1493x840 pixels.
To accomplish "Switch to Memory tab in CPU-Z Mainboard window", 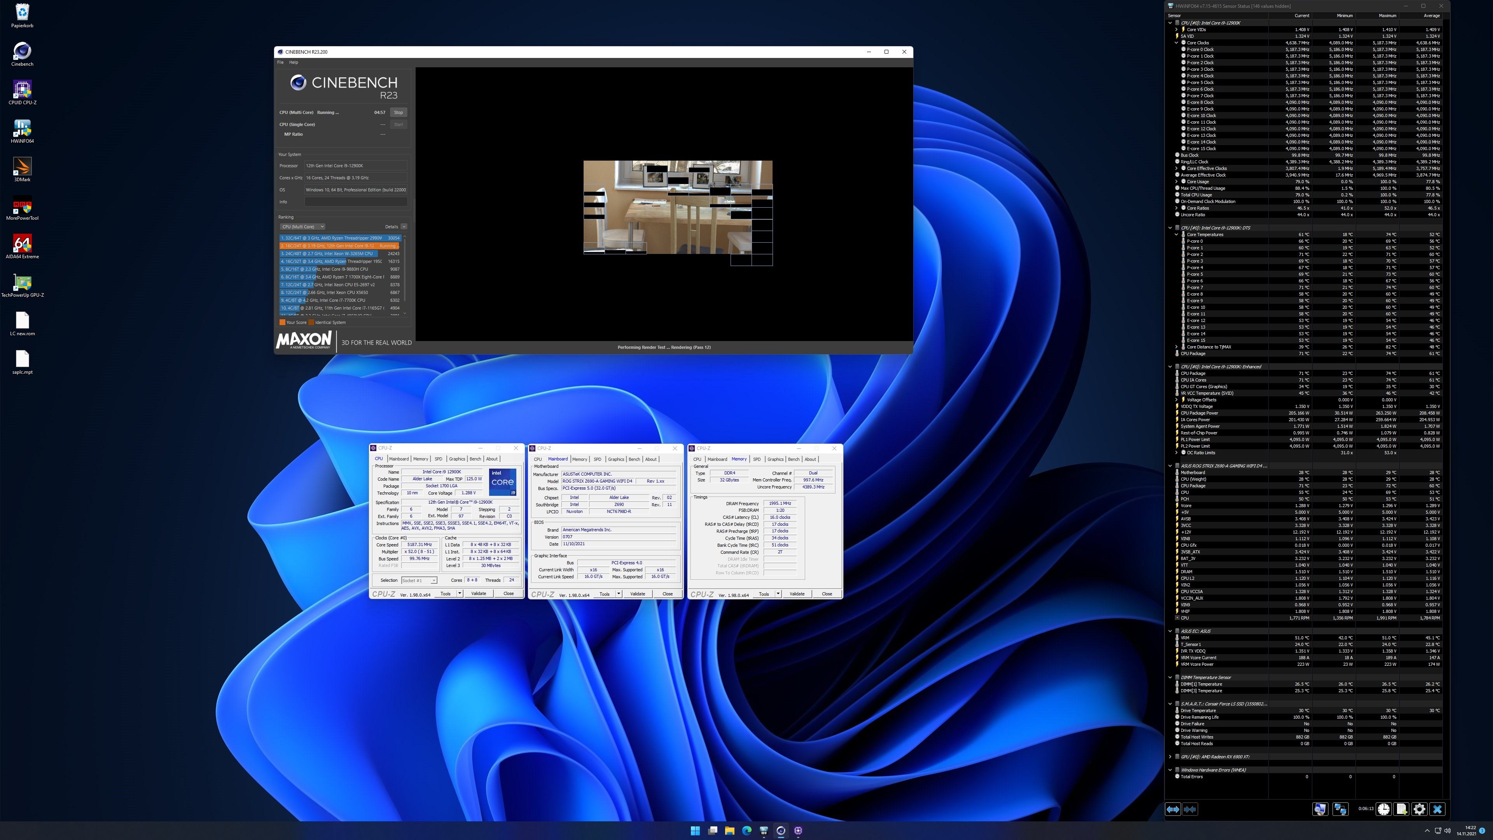I will pos(580,459).
